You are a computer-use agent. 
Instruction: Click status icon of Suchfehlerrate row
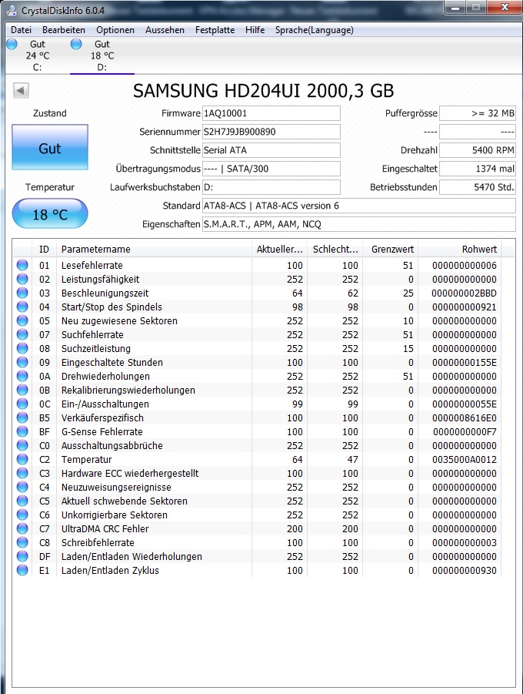tap(22, 334)
